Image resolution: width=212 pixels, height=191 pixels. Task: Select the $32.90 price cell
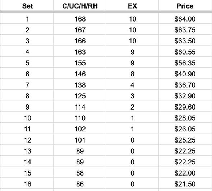pyautogui.click(x=185, y=96)
